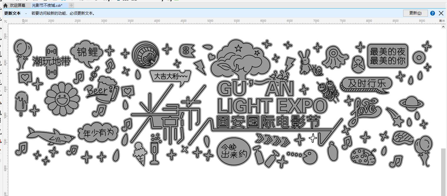Dismiss the 更新文本 notification bar

(441, 13)
